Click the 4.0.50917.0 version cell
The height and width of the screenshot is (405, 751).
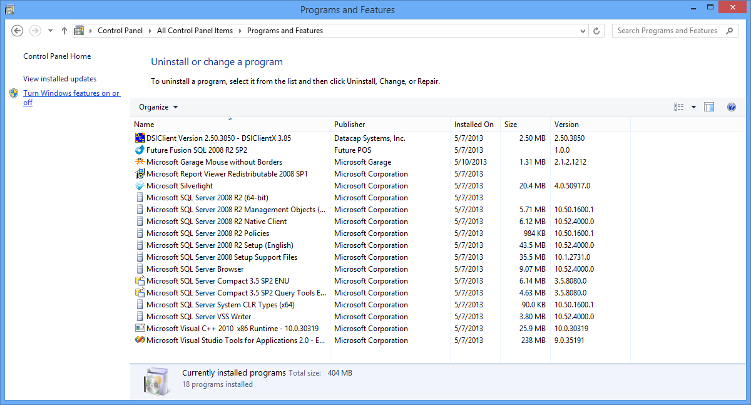click(572, 186)
